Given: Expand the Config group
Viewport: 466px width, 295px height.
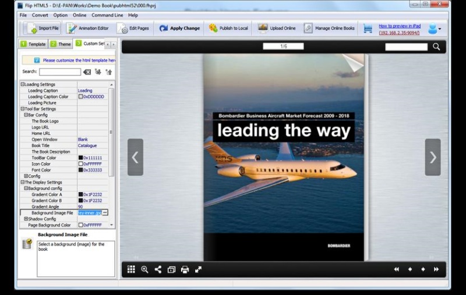Looking at the screenshot, I should 26,176.
